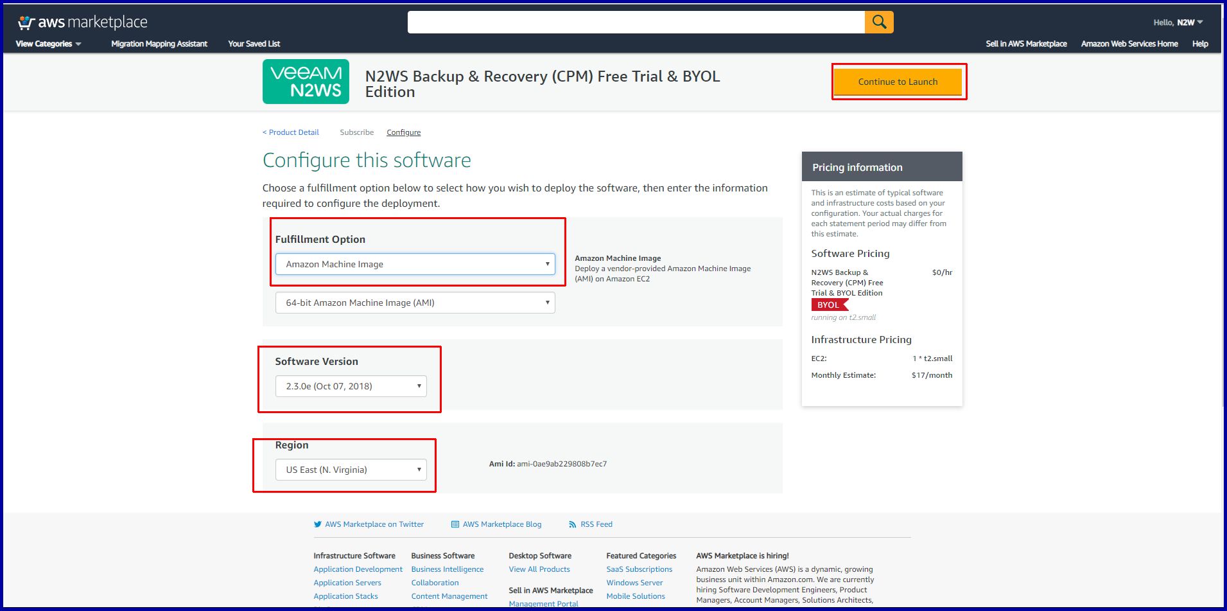Click the Twitter bird icon
Viewport: 1227px width, 611px height.
point(317,524)
